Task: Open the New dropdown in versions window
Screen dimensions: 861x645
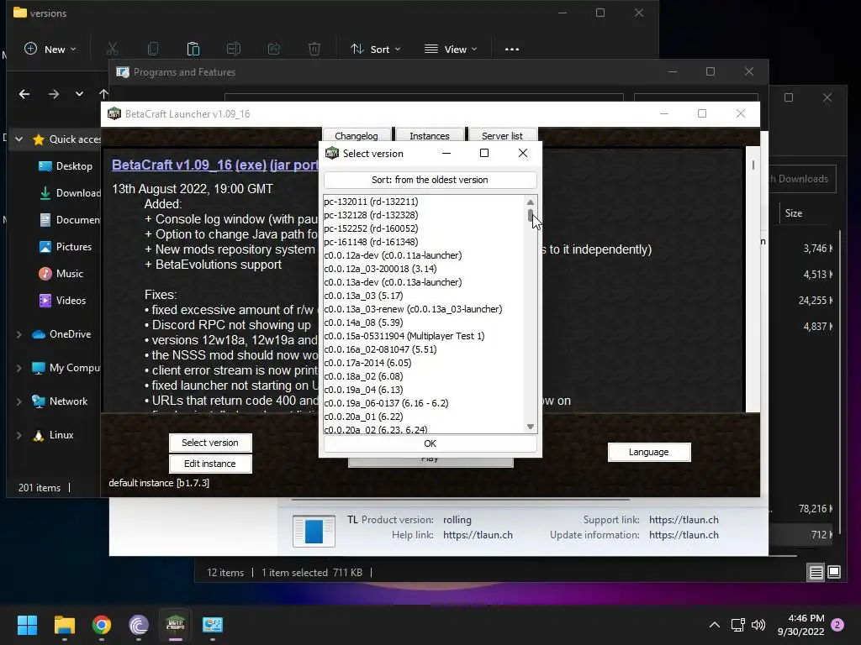Action: [50, 49]
